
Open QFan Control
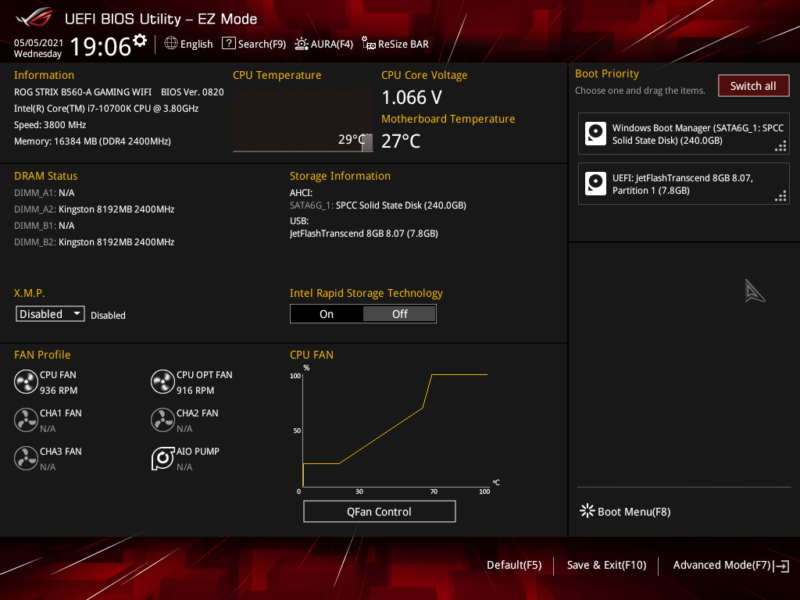point(379,511)
